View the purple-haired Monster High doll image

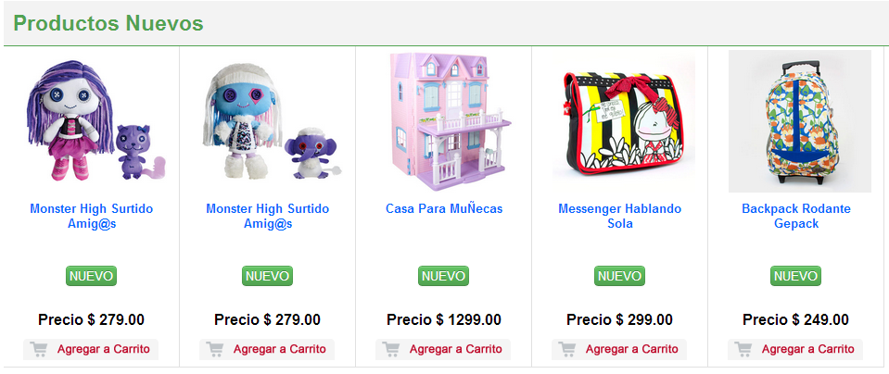pyautogui.click(x=95, y=121)
